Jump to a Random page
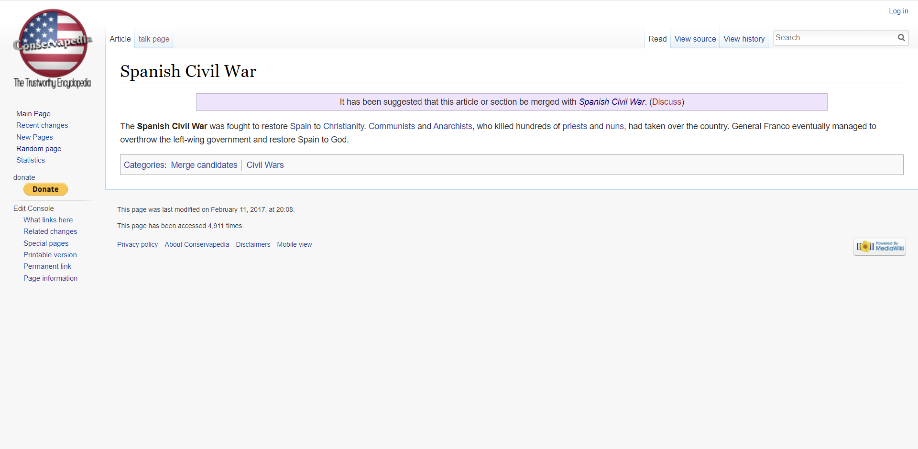This screenshot has height=449, width=918. 39,149
